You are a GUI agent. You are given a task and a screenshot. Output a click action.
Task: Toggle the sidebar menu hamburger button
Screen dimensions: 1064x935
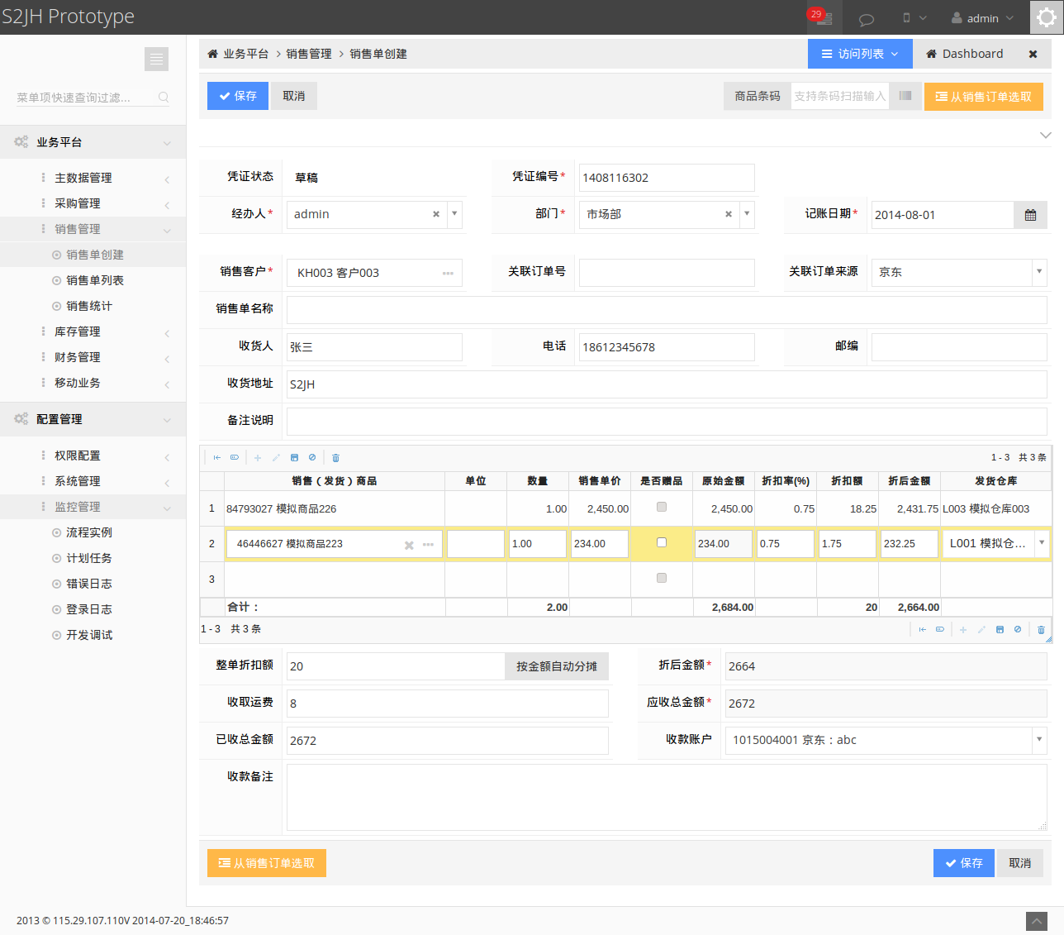(156, 59)
